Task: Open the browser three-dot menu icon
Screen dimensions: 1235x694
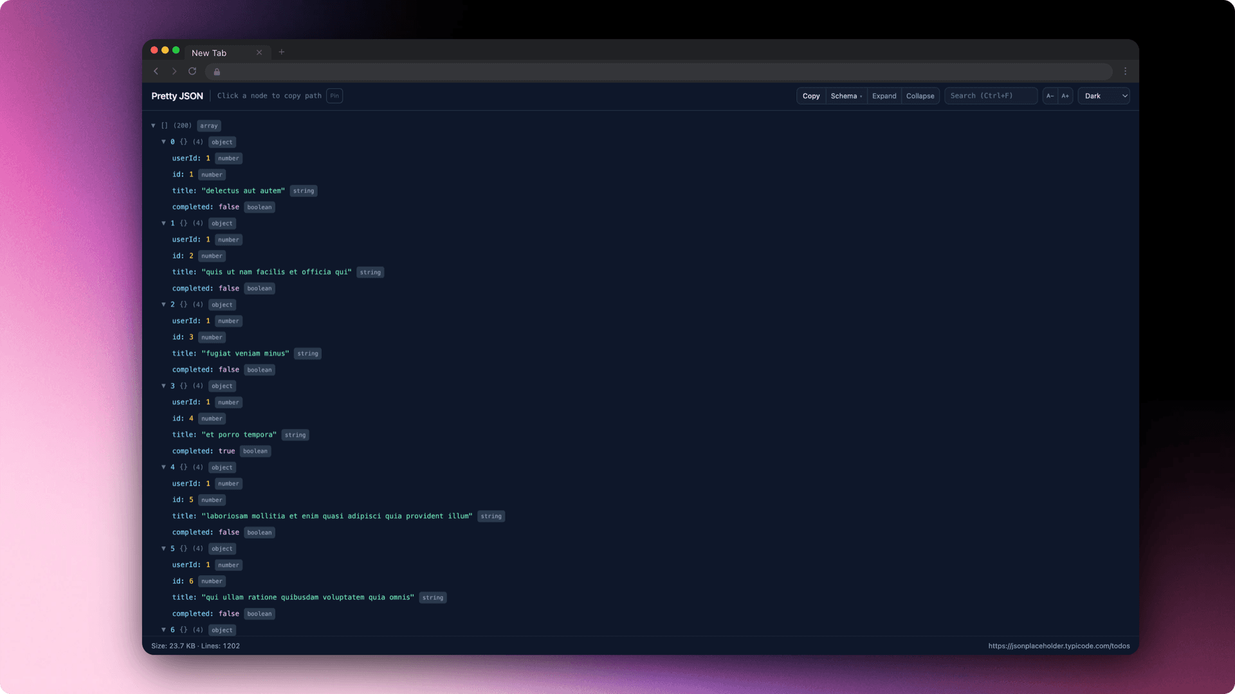Action: pos(1125,71)
